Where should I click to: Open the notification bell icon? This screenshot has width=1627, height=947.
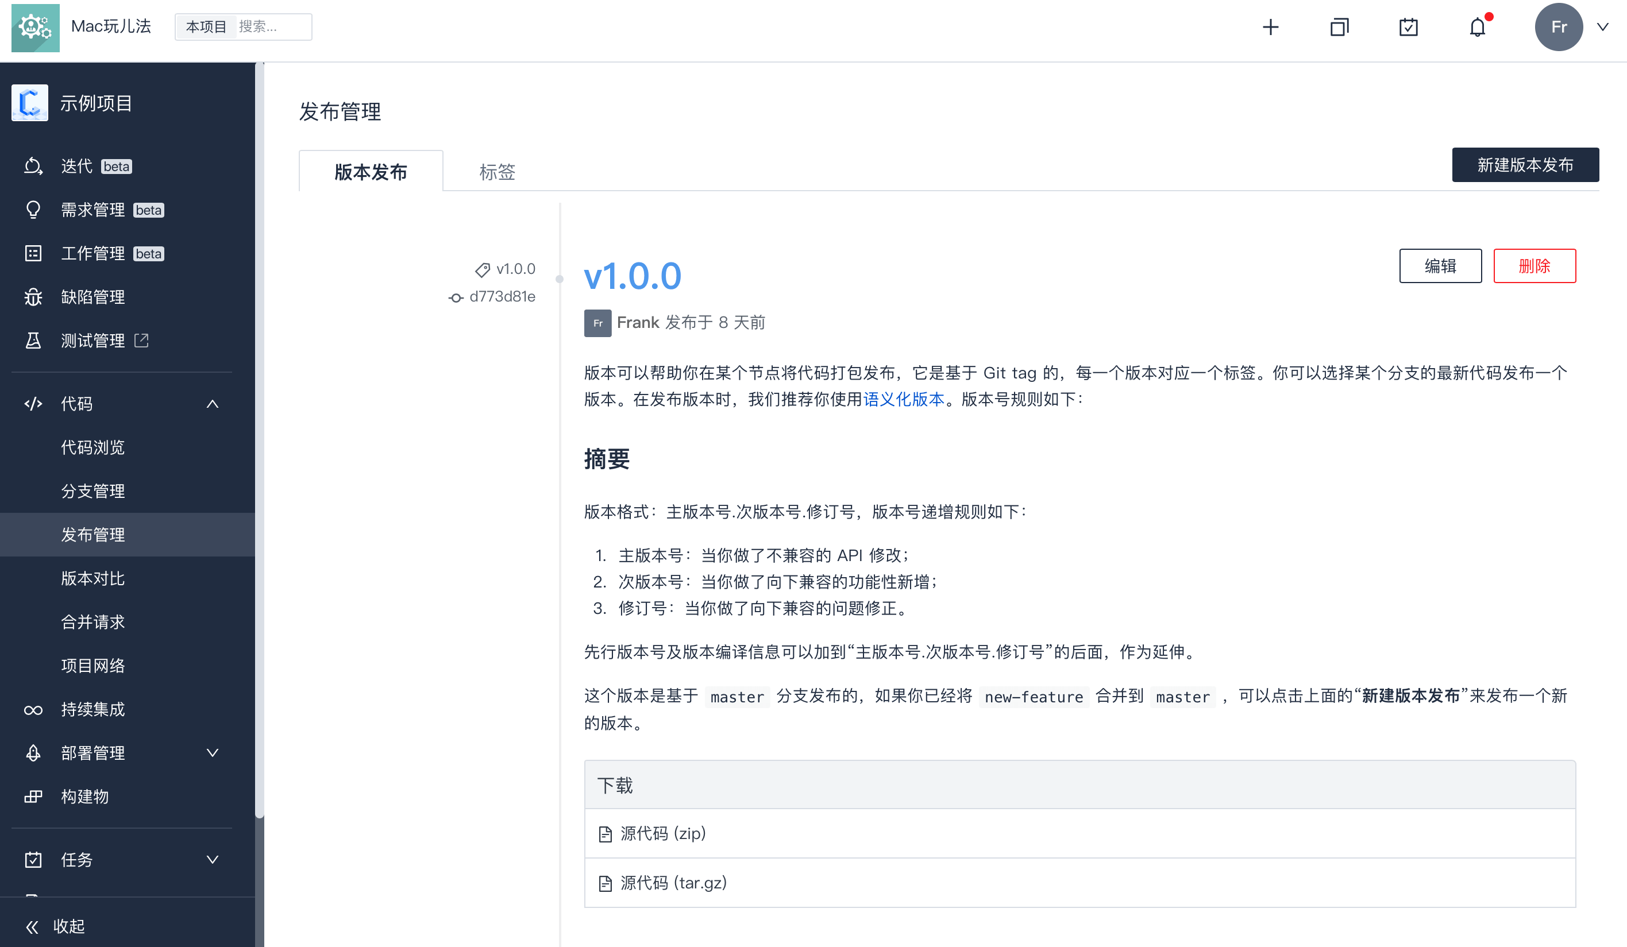pyautogui.click(x=1477, y=27)
